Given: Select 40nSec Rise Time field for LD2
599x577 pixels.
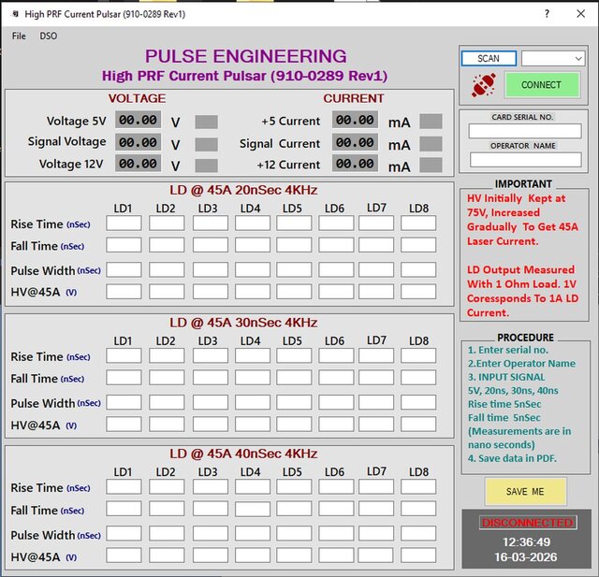Looking at the screenshot, I should pyautogui.click(x=167, y=486).
